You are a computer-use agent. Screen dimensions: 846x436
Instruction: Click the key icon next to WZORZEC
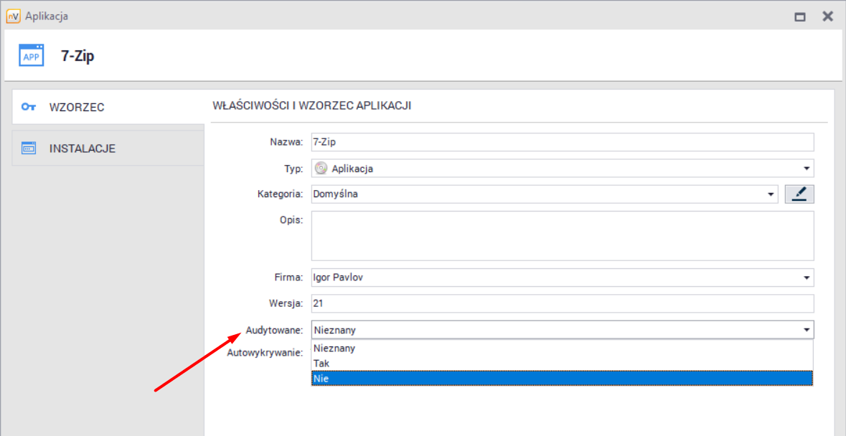pos(29,107)
